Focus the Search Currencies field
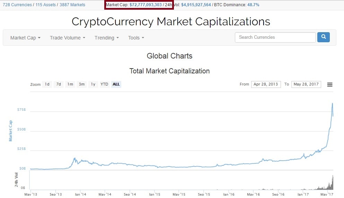 275,37
